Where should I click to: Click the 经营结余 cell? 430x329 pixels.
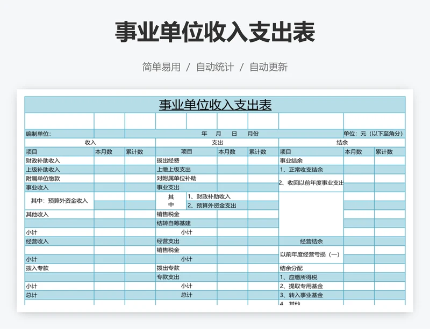pyautogui.click(x=311, y=242)
